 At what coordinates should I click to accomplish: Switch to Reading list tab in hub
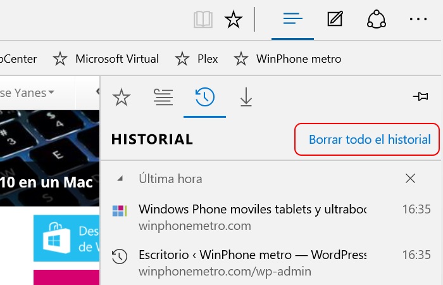pyautogui.click(x=163, y=98)
